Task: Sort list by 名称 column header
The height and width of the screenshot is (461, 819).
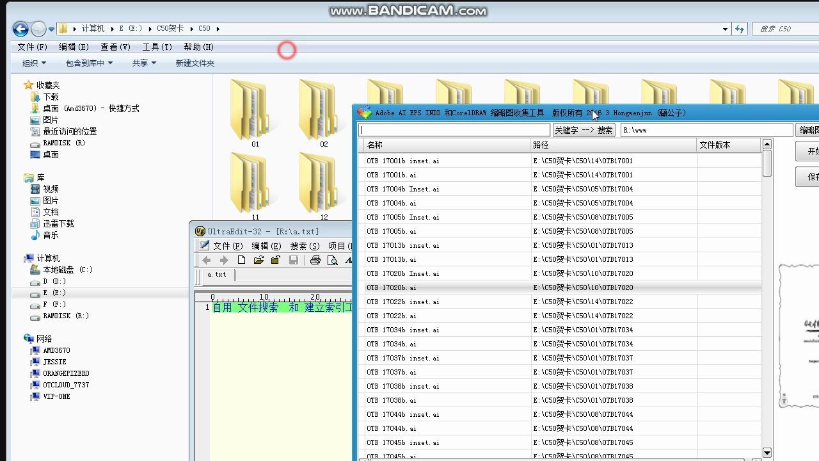Action: (447, 145)
